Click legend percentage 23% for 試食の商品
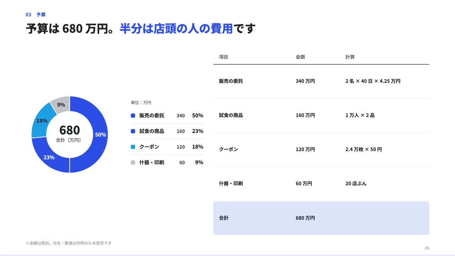 pyautogui.click(x=198, y=131)
